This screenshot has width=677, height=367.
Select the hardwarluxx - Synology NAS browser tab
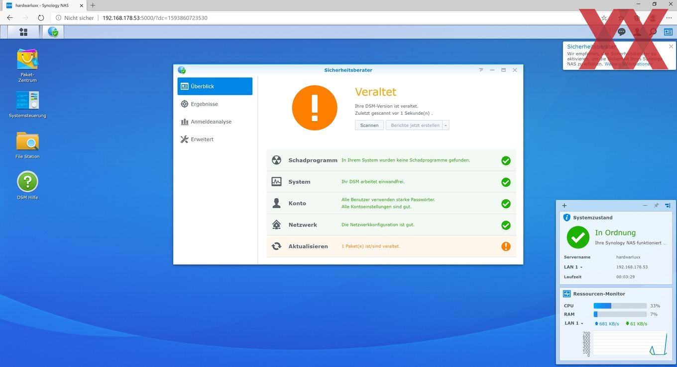pyautogui.click(x=45, y=5)
